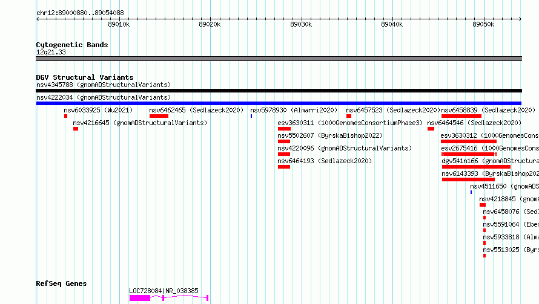Click the 89020k ruler tick label
This screenshot has width=539, height=304.
(210, 24)
